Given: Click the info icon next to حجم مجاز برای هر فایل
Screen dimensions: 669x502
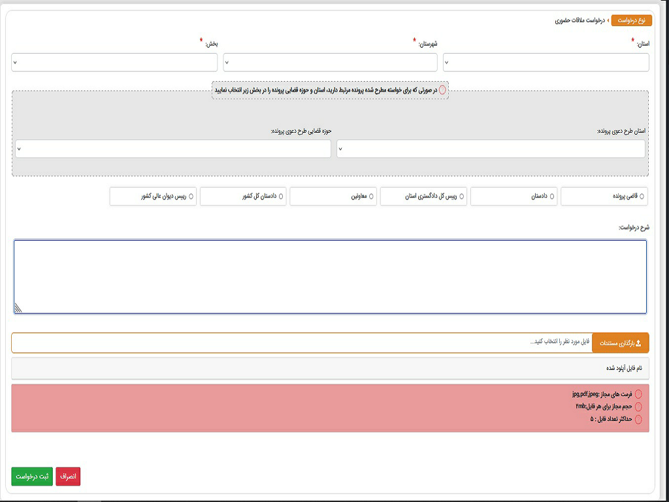Looking at the screenshot, I should click(638, 407).
